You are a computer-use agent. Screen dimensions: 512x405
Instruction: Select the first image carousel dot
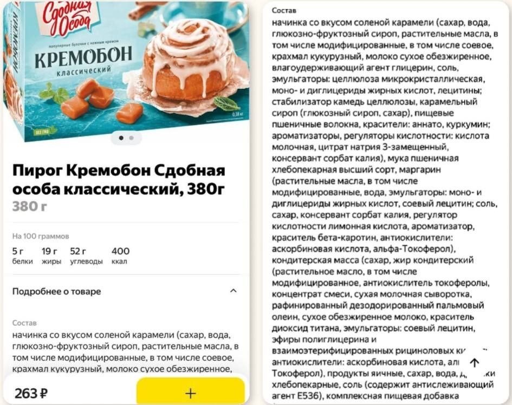point(121,138)
